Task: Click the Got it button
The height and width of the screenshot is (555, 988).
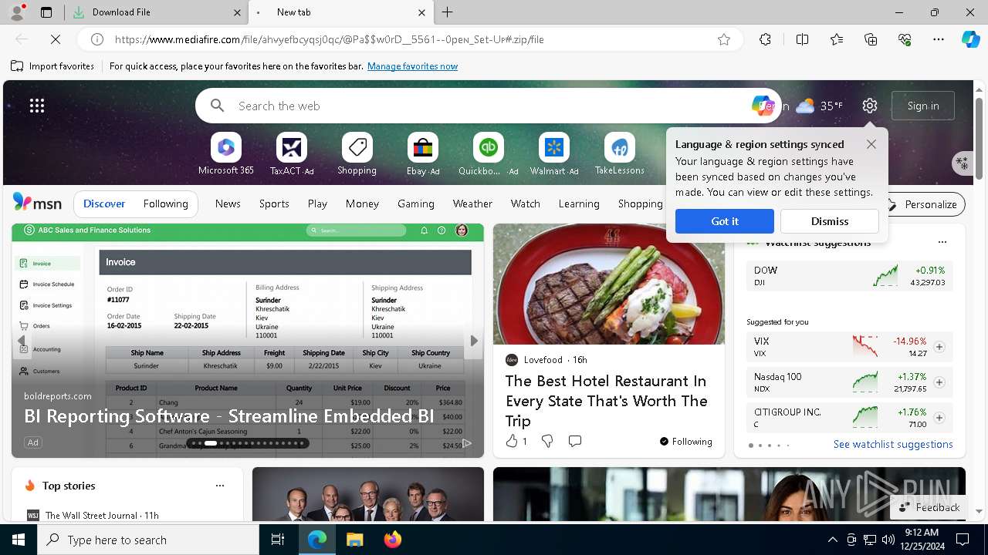Action: [x=725, y=221]
